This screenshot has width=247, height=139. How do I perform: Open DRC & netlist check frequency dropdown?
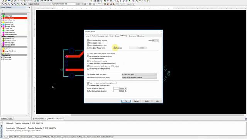[x=139, y=75]
